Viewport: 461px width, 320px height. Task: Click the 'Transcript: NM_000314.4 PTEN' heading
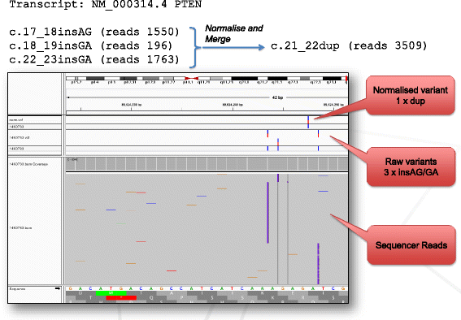click(105, 5)
